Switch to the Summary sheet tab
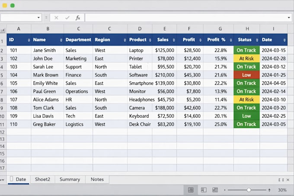 point(70,180)
